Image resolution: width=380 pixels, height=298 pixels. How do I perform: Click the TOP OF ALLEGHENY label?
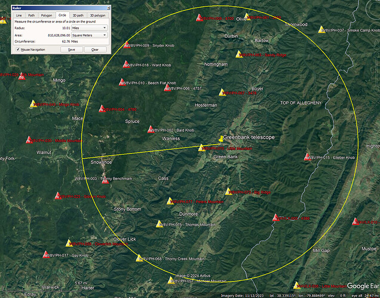point(301,103)
